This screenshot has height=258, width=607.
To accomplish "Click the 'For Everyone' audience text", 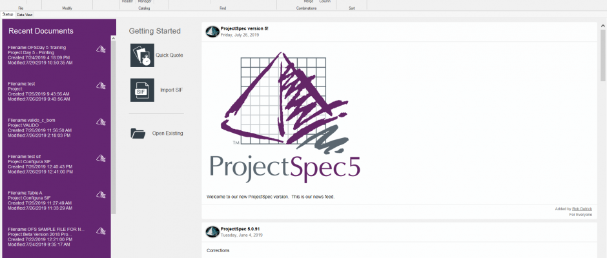I will point(581,215).
